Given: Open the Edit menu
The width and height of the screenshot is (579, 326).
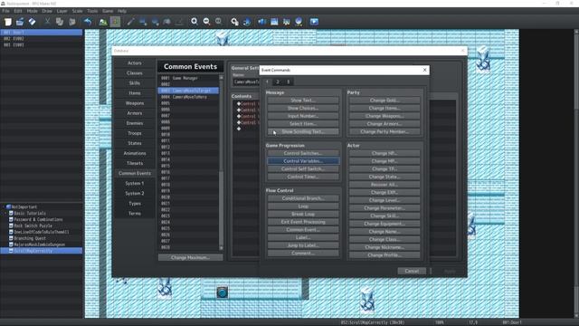Looking at the screenshot, I should [18, 11].
